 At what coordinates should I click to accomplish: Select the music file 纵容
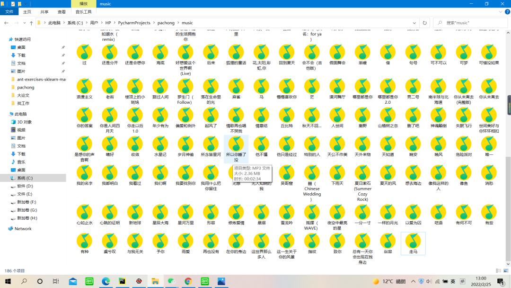click(x=388, y=243)
